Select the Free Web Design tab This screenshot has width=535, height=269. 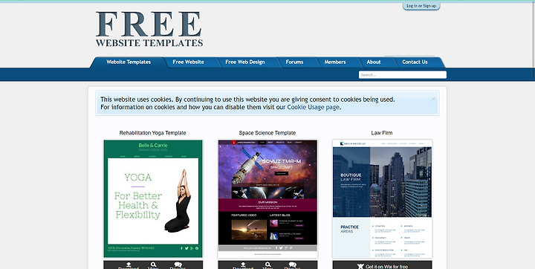pos(245,62)
